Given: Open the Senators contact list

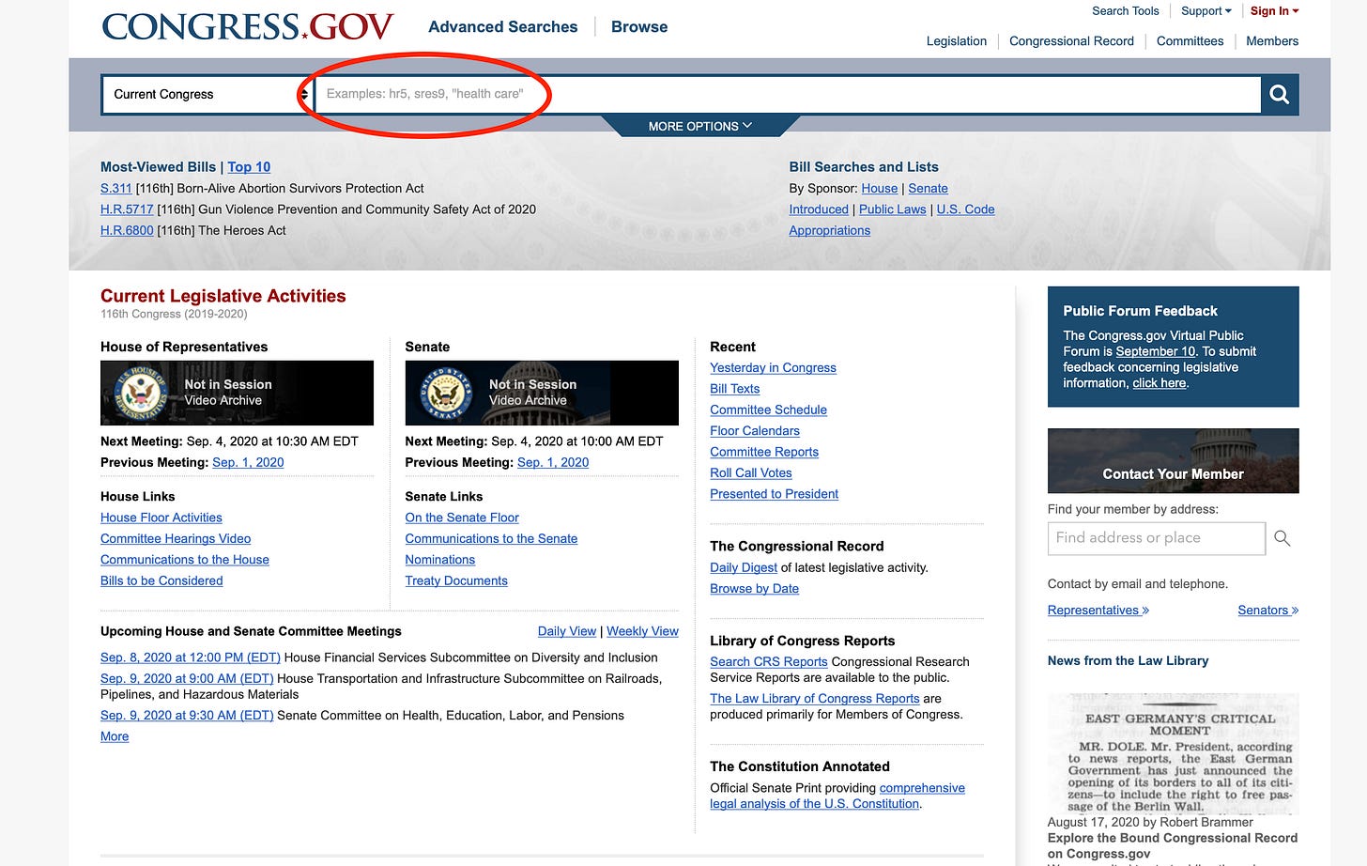Looking at the screenshot, I should click(x=1268, y=610).
